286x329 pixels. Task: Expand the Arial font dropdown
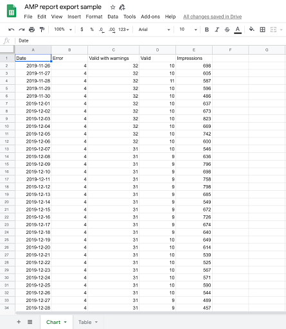pyautogui.click(x=154, y=30)
